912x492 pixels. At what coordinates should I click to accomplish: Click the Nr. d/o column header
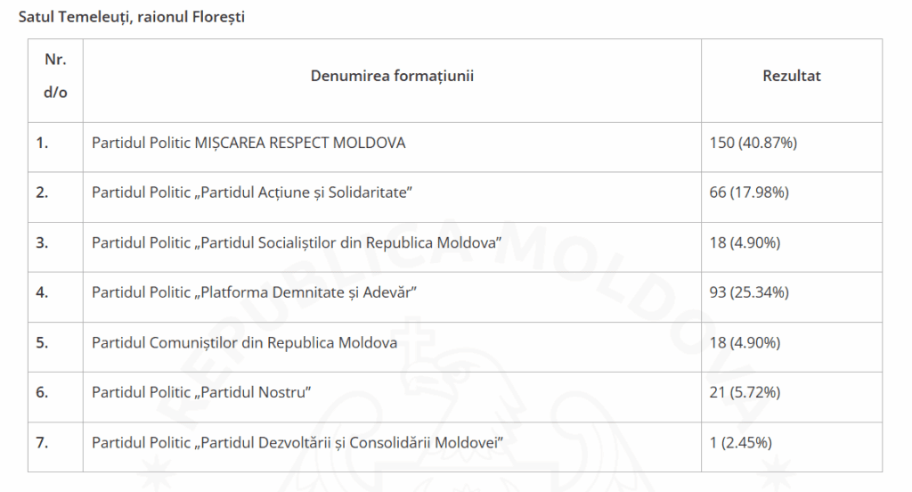pos(55,76)
